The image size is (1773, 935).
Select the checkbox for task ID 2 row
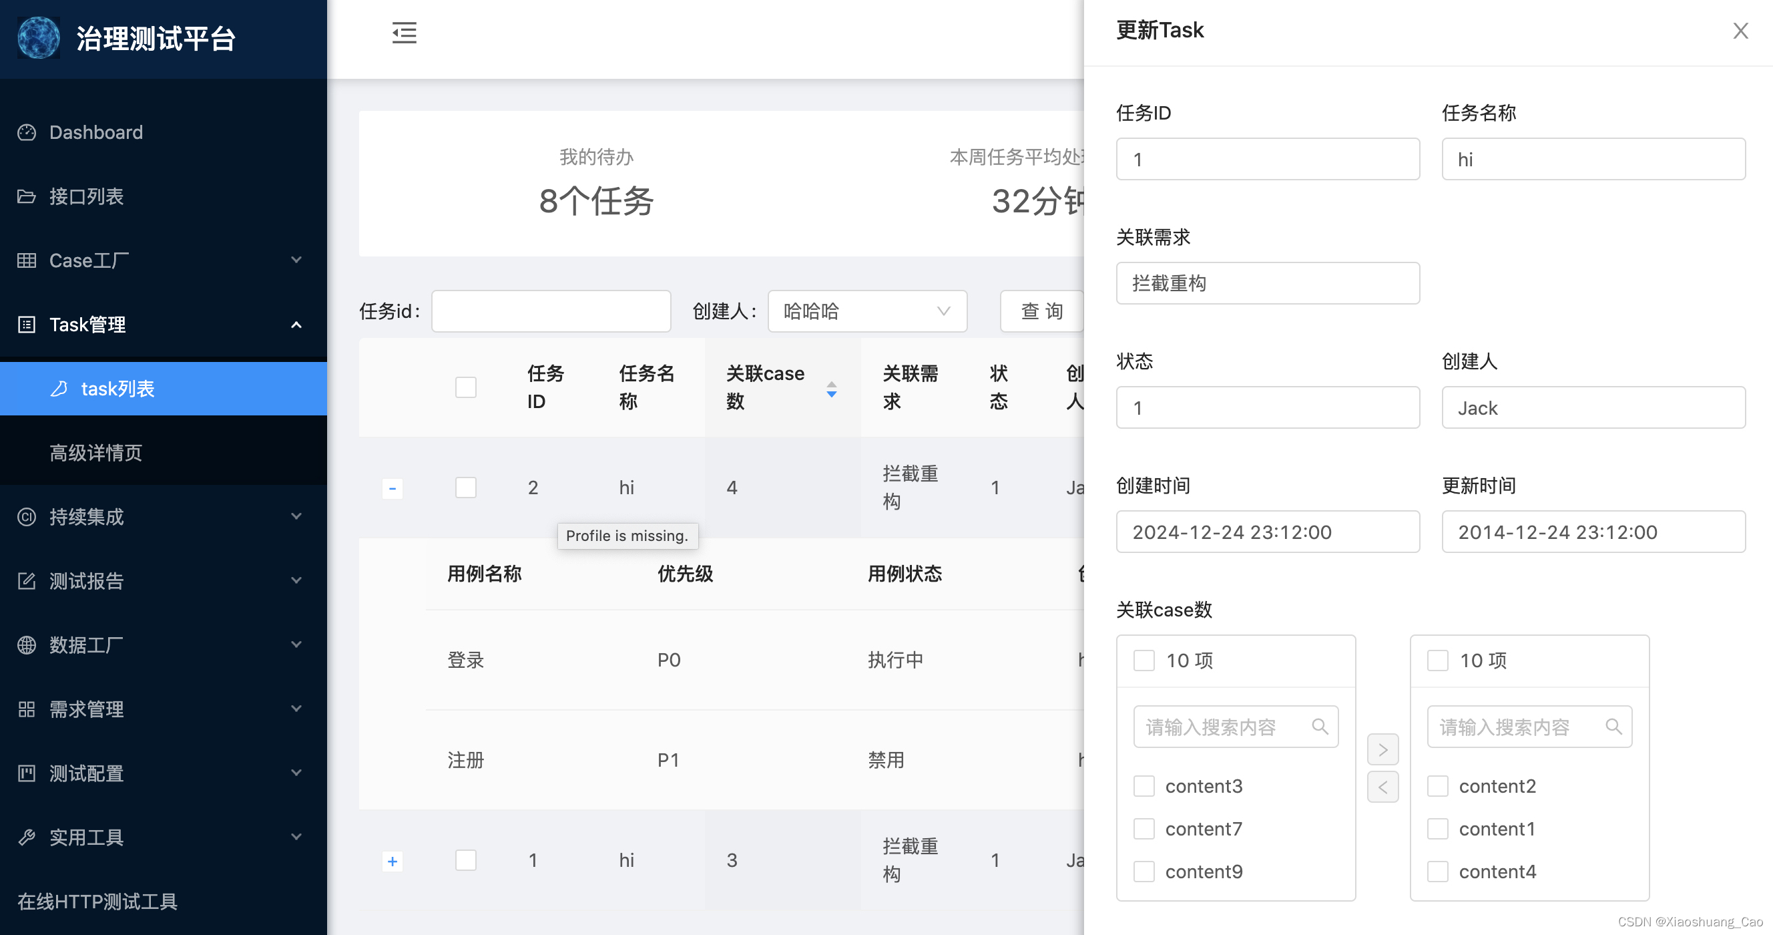click(466, 488)
